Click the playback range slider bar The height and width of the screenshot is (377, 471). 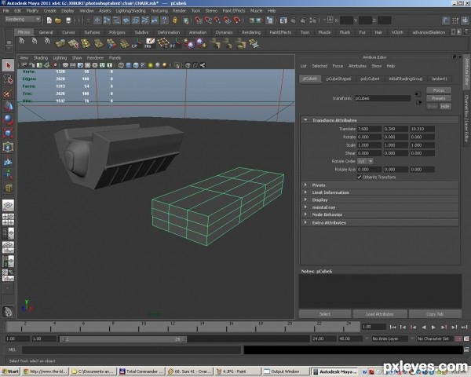click(x=123, y=339)
